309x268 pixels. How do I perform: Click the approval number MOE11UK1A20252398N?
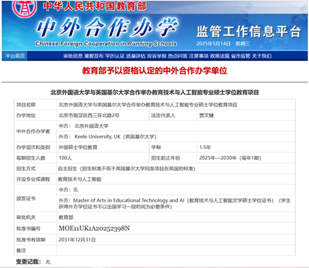[94, 228]
